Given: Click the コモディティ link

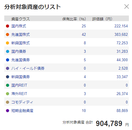Looking at the screenshot, I should (x=22, y=102).
